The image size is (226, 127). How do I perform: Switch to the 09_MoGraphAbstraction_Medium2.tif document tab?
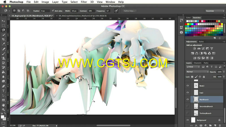click(82, 16)
